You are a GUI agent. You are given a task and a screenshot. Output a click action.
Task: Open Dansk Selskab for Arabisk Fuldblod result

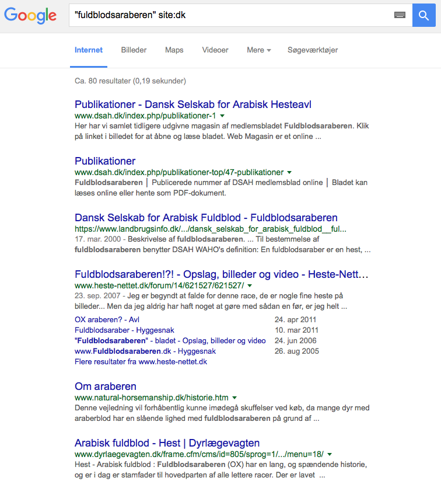tap(206, 218)
